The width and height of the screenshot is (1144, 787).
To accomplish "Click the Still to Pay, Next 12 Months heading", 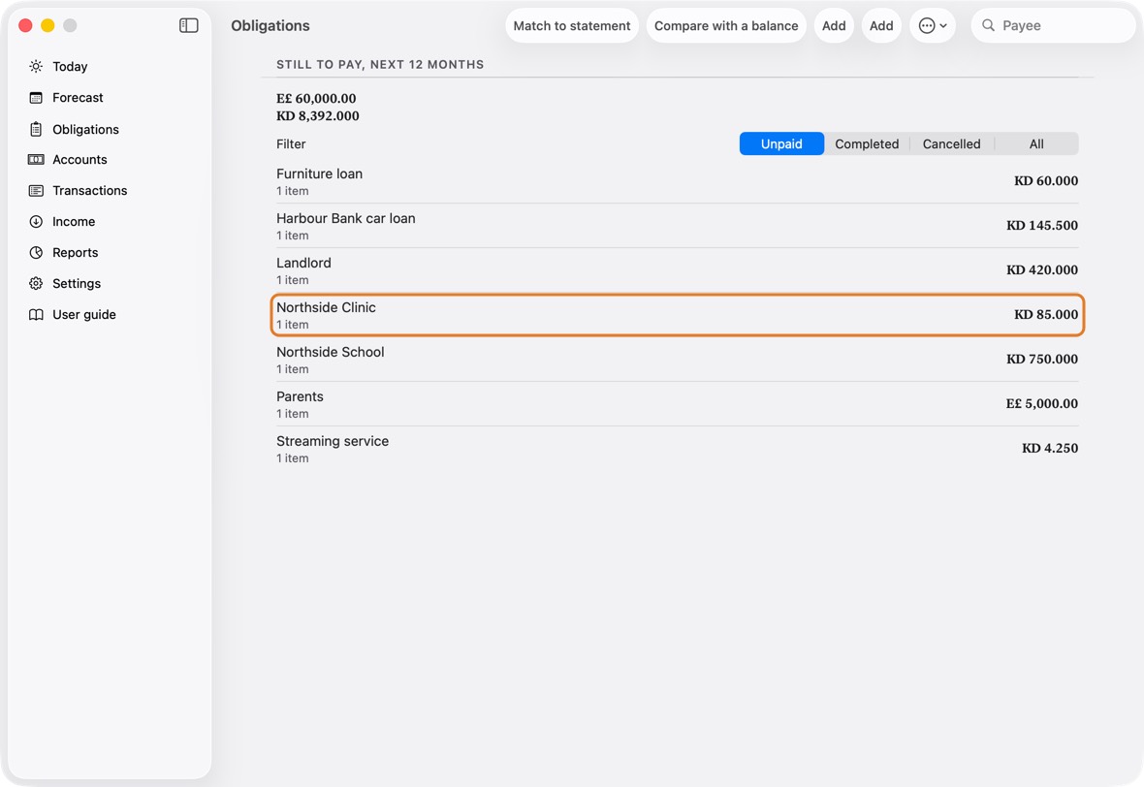I will click(380, 64).
